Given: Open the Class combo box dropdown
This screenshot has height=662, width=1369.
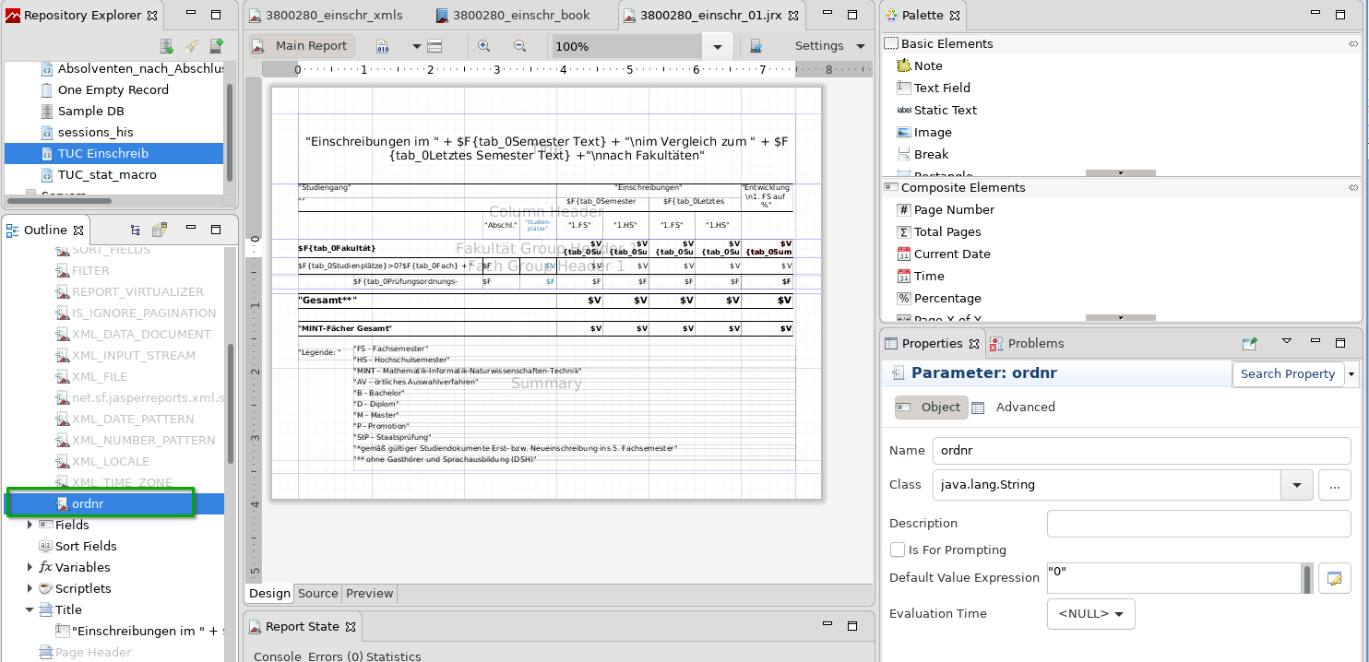Looking at the screenshot, I should (1297, 484).
